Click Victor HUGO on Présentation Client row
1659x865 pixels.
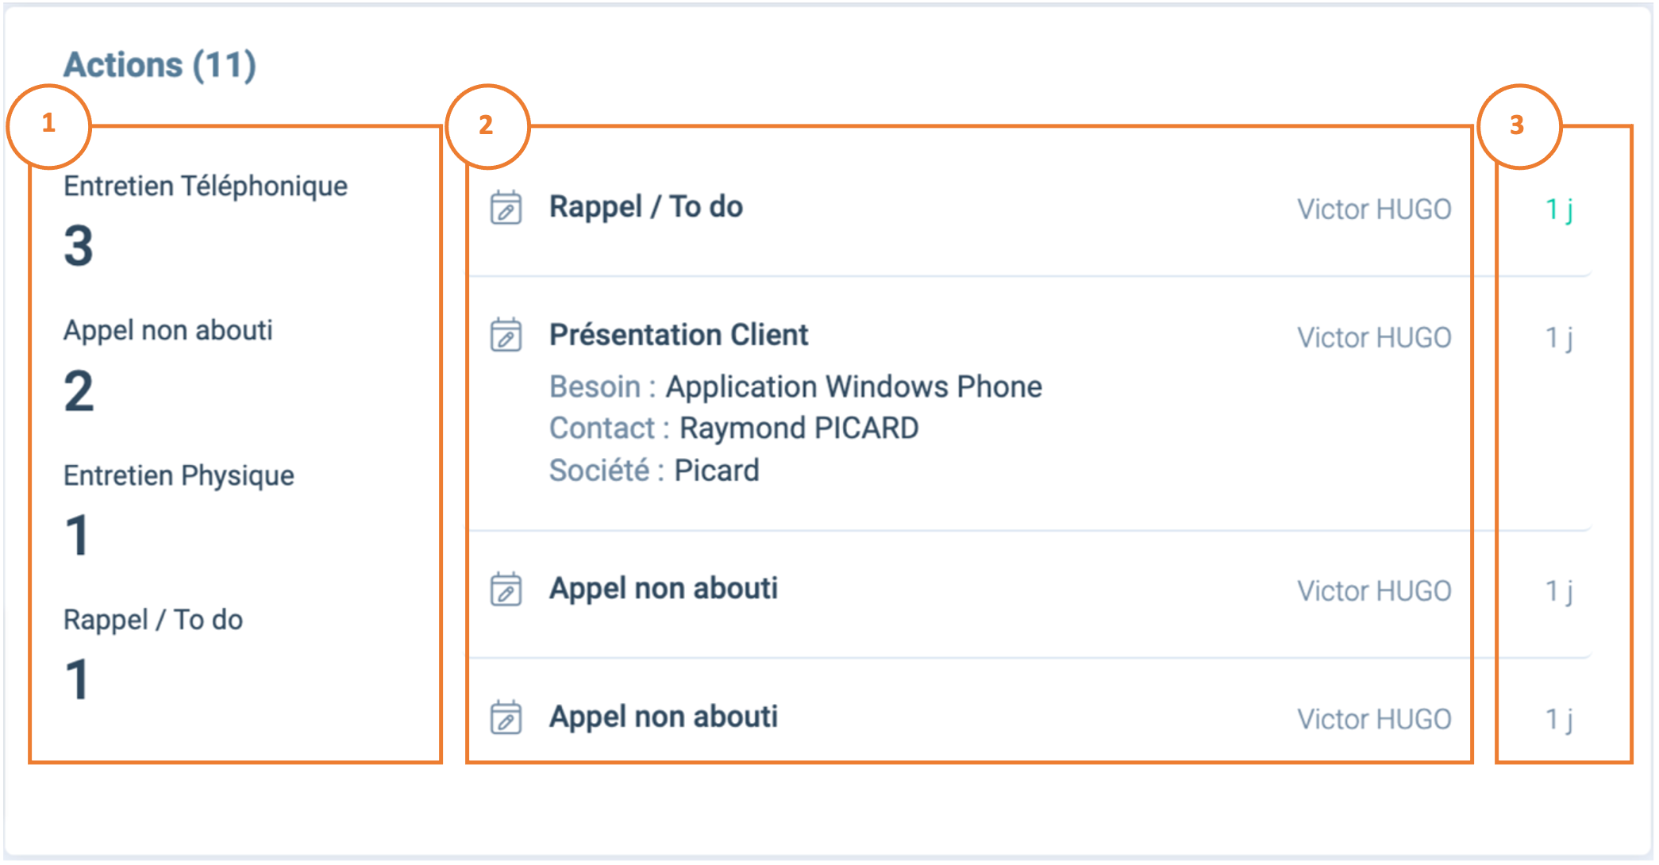[x=1374, y=338]
